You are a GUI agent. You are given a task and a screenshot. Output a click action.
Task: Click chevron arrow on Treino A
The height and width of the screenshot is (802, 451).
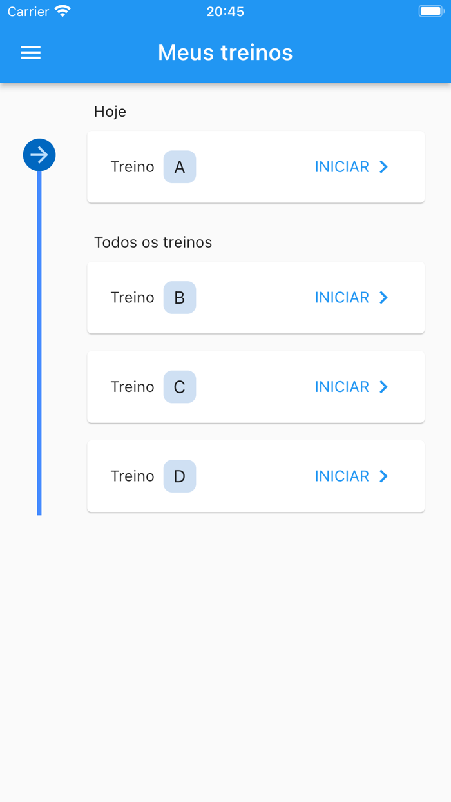click(x=384, y=167)
